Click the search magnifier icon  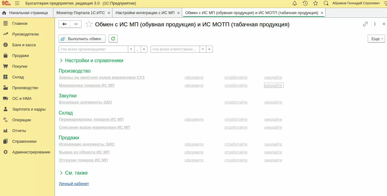(326, 3)
